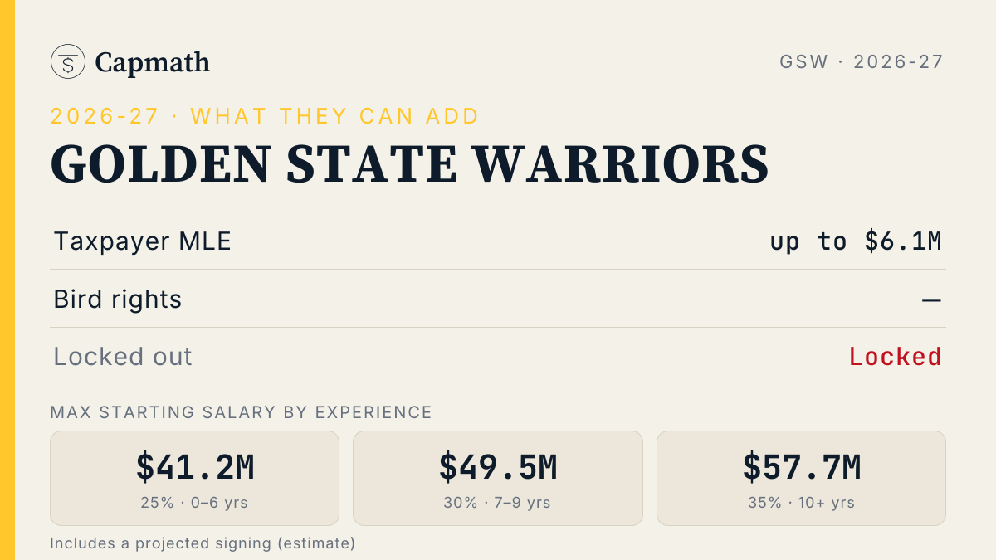
Task: Click the 'up to $6.1M' value
Action: coord(856,241)
